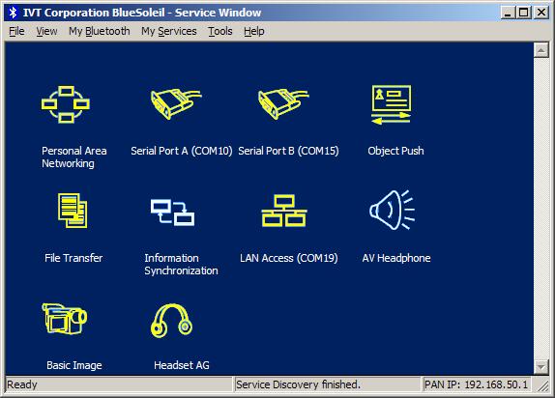Click the Headset AG headphones icon
The width and height of the screenshot is (555, 398).
pyautogui.click(x=172, y=321)
